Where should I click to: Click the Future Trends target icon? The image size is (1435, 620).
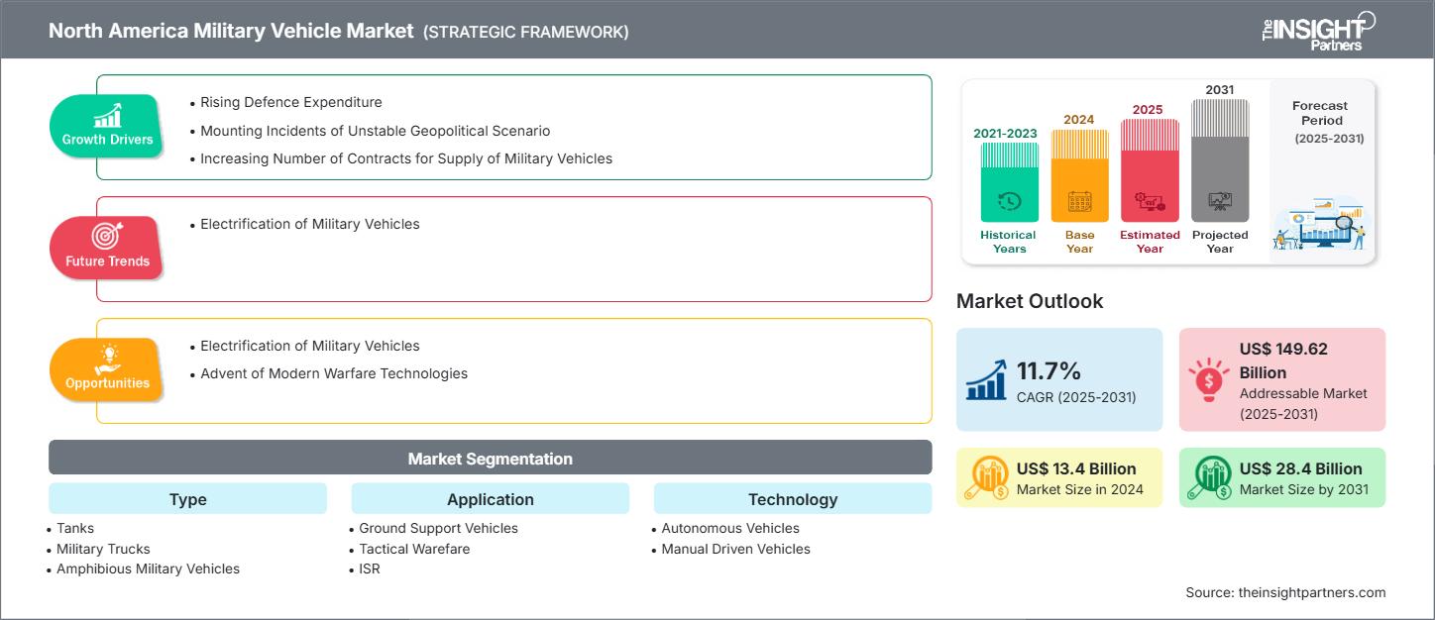107,236
